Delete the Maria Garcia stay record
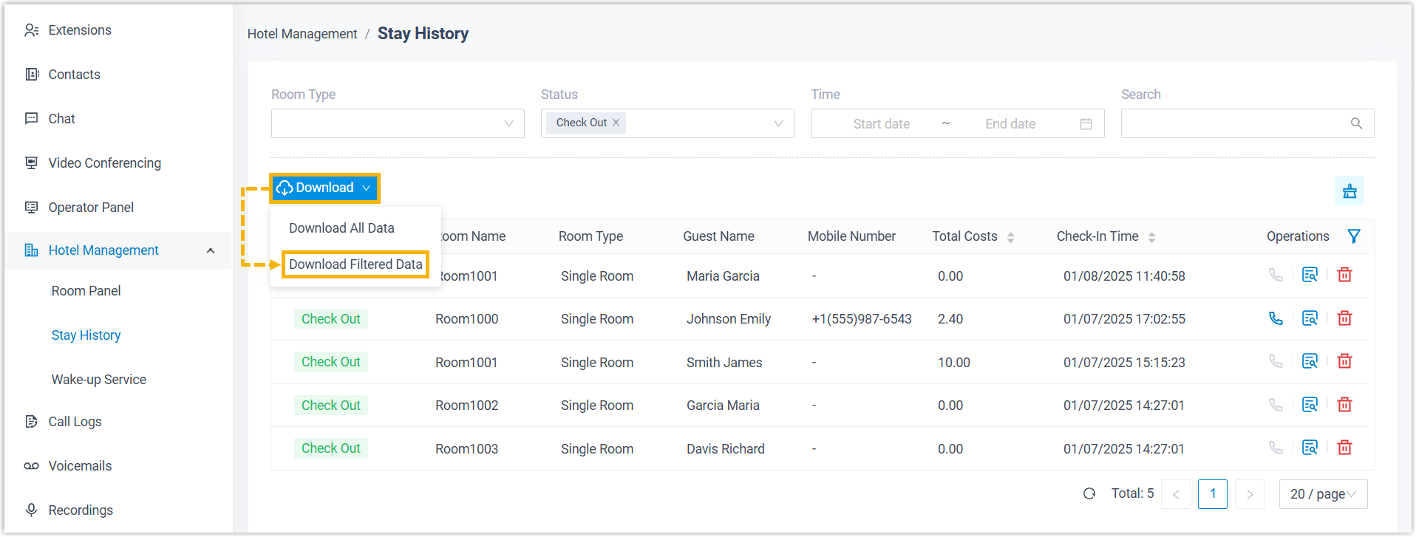Viewport: 1416px width, 537px height. click(1344, 275)
